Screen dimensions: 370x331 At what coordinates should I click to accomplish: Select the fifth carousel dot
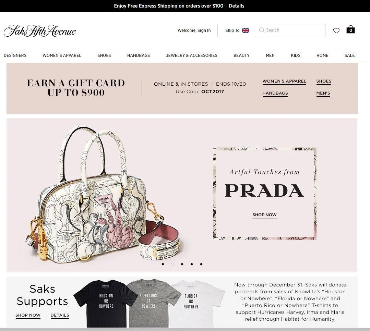point(201,264)
